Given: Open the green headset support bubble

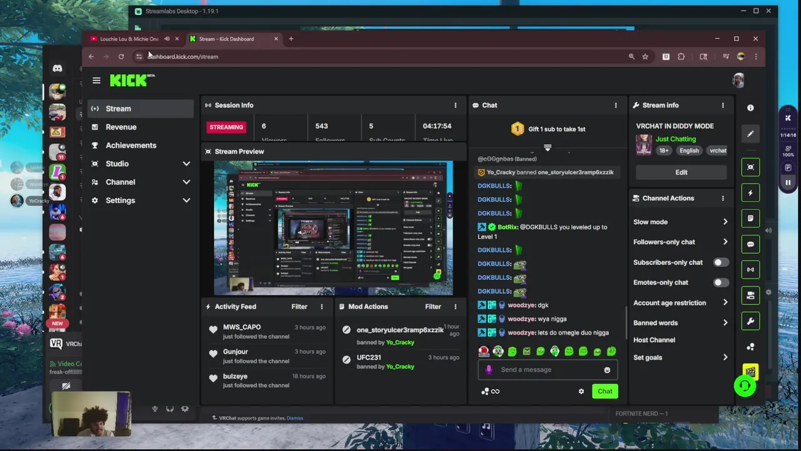Looking at the screenshot, I should (745, 386).
